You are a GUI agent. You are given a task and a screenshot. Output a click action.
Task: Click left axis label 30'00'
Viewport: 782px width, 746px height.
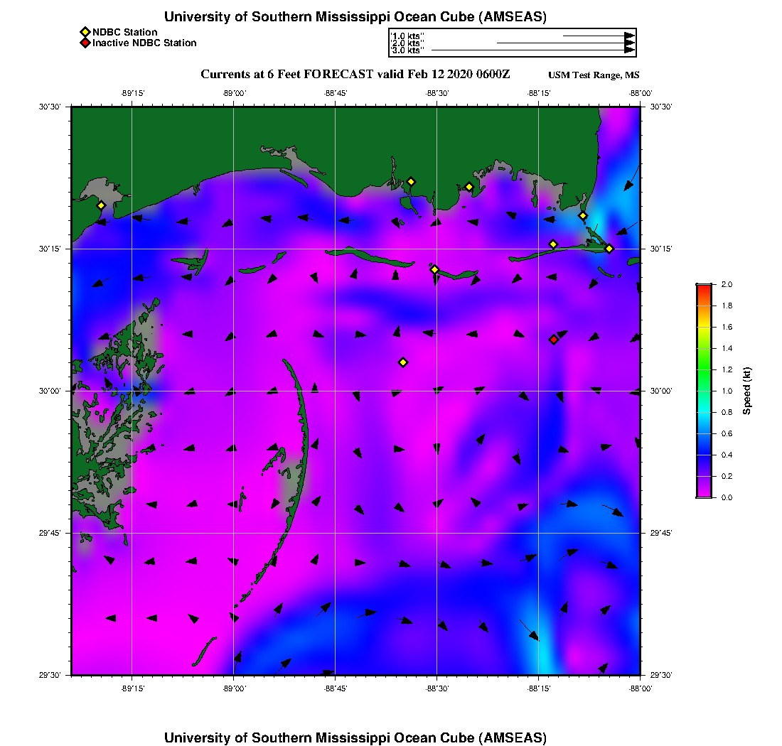tap(50, 391)
